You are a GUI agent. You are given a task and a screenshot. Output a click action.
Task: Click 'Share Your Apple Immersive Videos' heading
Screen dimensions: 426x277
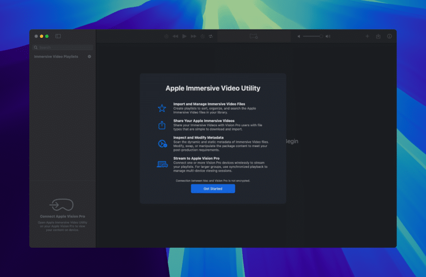point(204,121)
